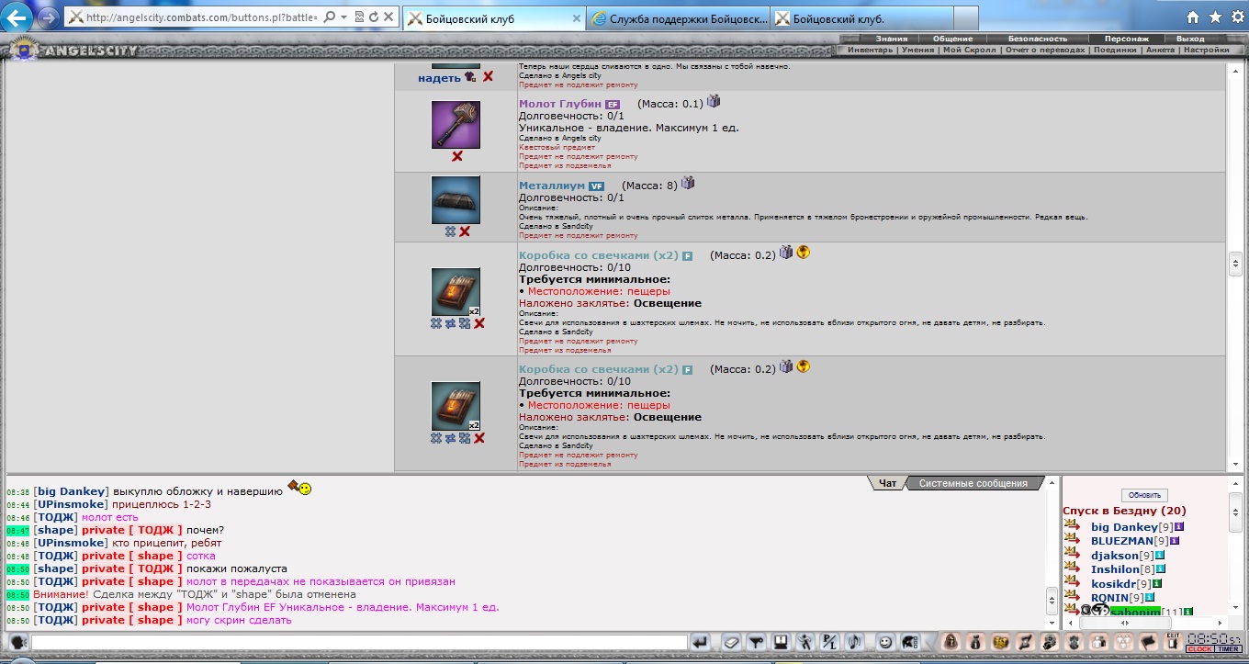The height and width of the screenshot is (664, 1249).
Task: Focus the chat message input field
Action: point(359,642)
